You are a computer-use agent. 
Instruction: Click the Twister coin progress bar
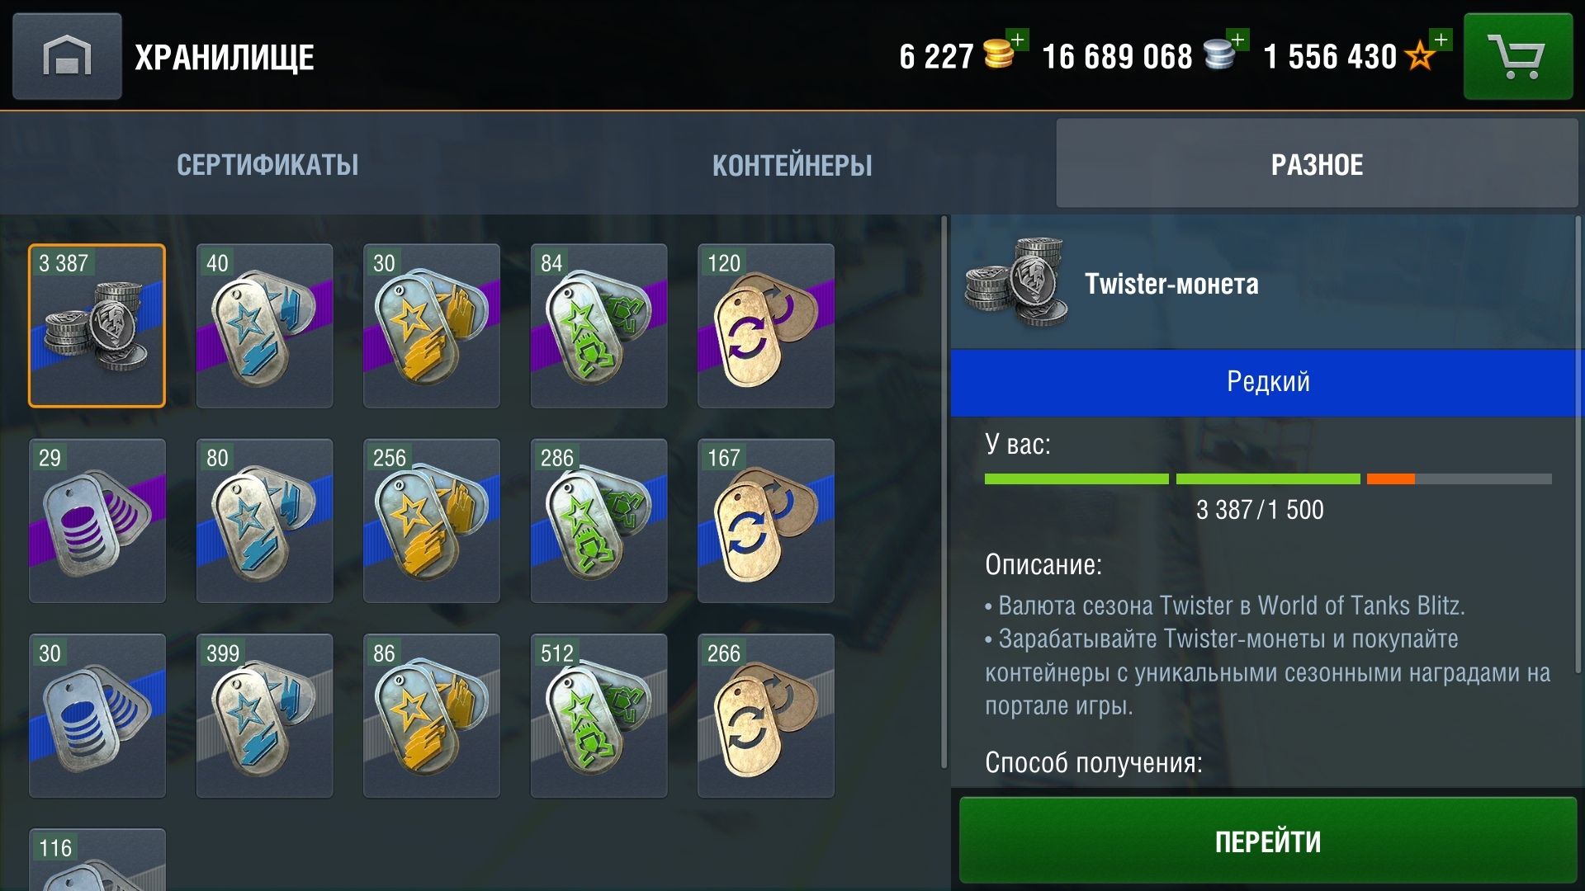pyautogui.click(x=1268, y=478)
